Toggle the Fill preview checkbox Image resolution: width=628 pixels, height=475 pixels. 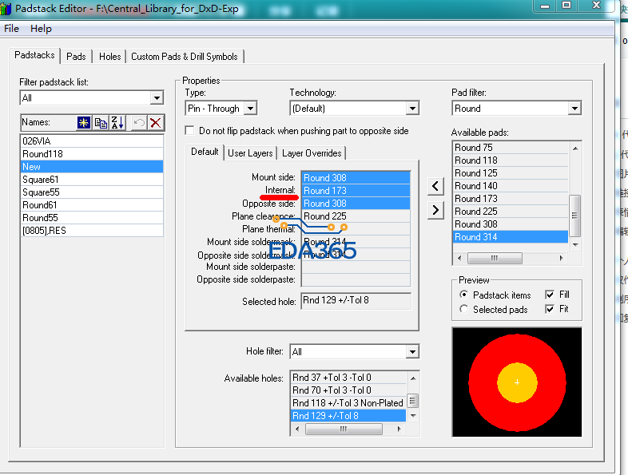(550, 295)
